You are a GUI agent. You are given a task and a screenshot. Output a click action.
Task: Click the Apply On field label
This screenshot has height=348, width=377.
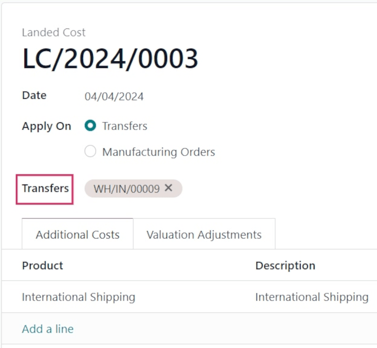(x=47, y=126)
